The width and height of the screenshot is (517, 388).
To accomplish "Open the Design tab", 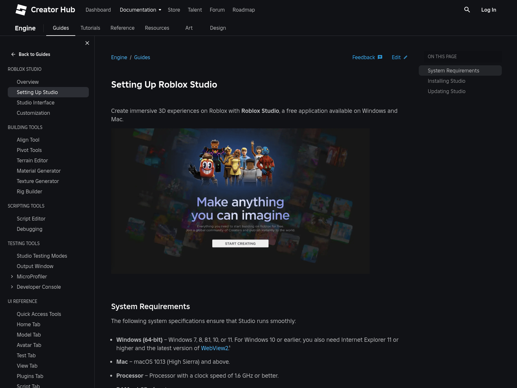I will 218,28.
